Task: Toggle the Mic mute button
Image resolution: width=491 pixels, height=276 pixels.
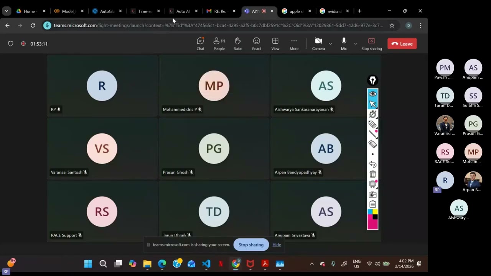Action: 344,44
